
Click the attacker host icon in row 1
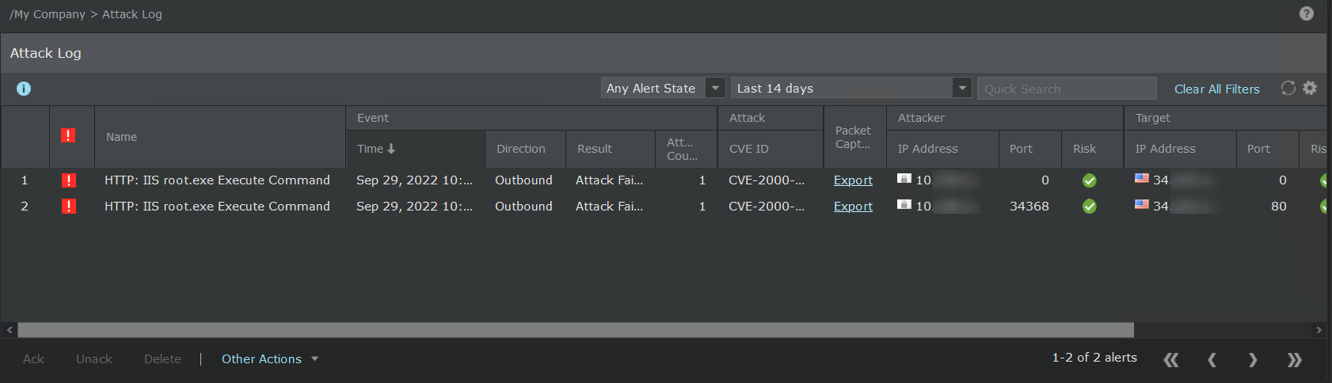point(904,178)
